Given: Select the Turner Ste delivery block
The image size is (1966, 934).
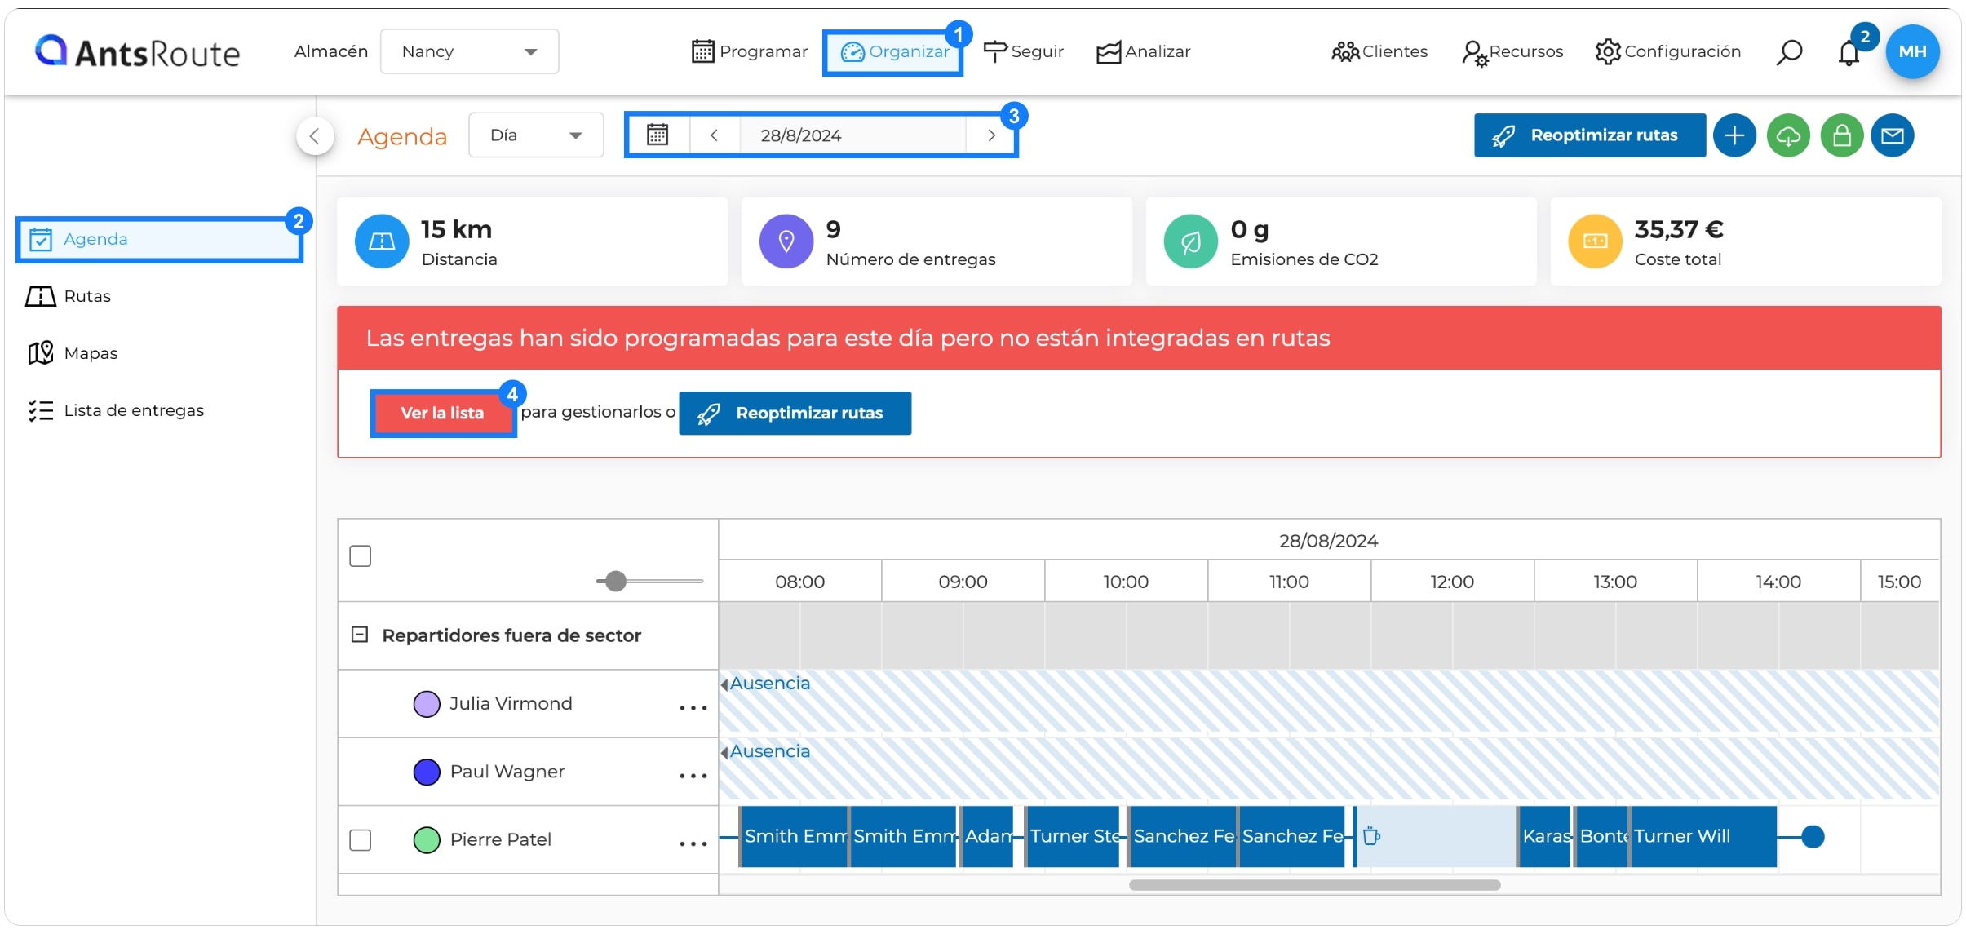Looking at the screenshot, I should click(1072, 836).
